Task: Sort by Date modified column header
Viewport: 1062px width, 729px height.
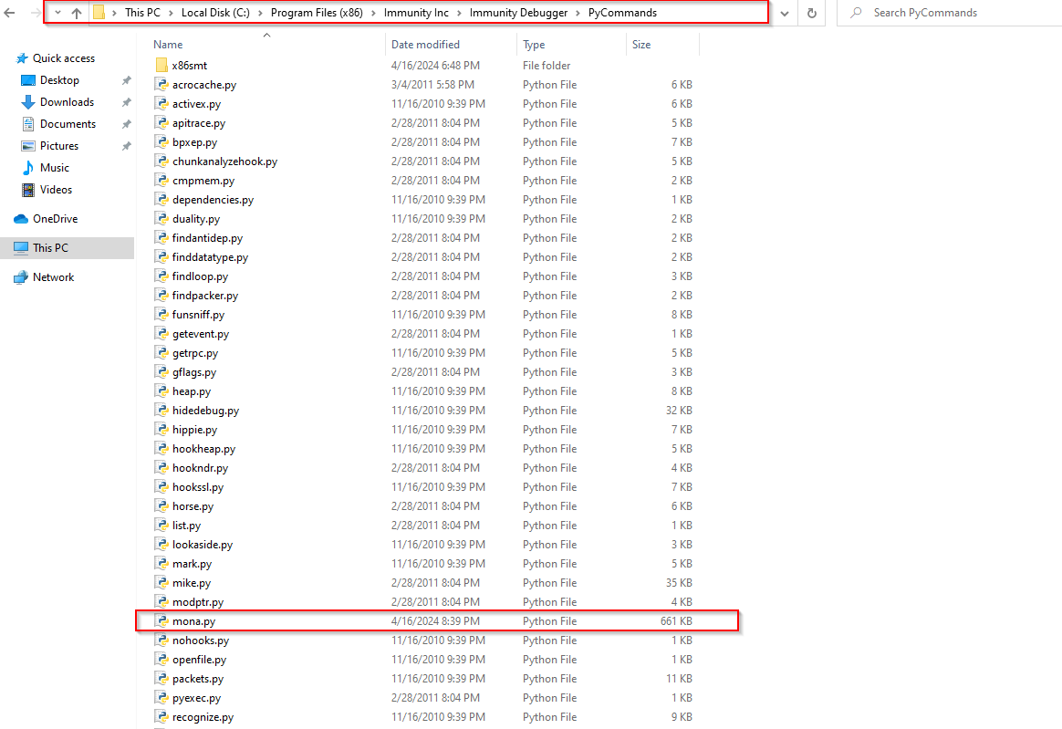Action: pyautogui.click(x=425, y=44)
